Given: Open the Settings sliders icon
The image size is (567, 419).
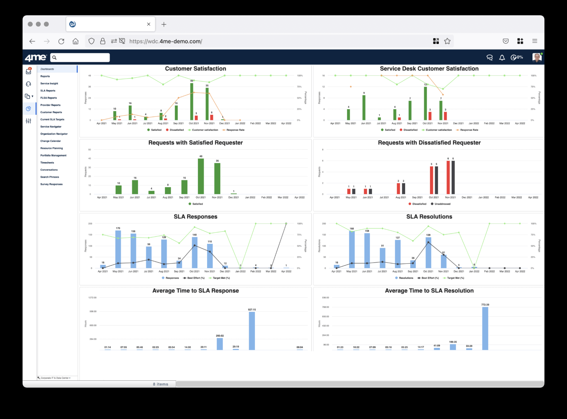Looking at the screenshot, I should tap(28, 121).
